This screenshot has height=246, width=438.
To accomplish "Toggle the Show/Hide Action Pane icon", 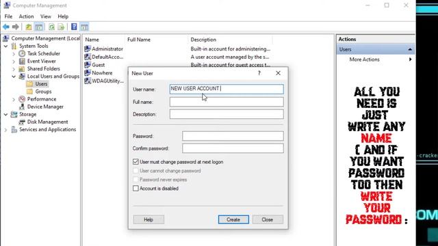I will [84, 27].
